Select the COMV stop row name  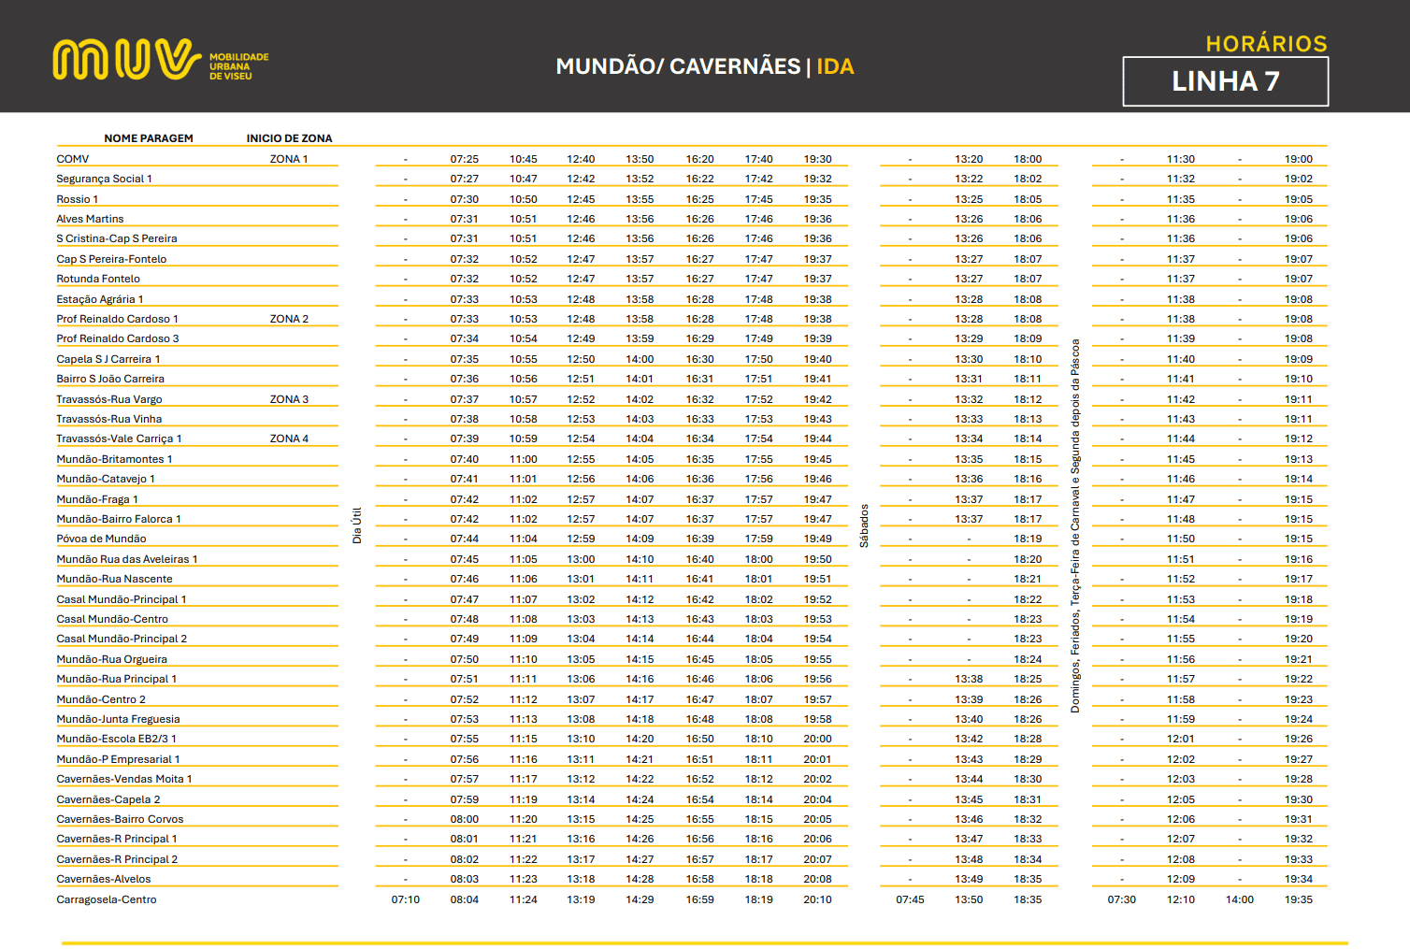coord(73,159)
